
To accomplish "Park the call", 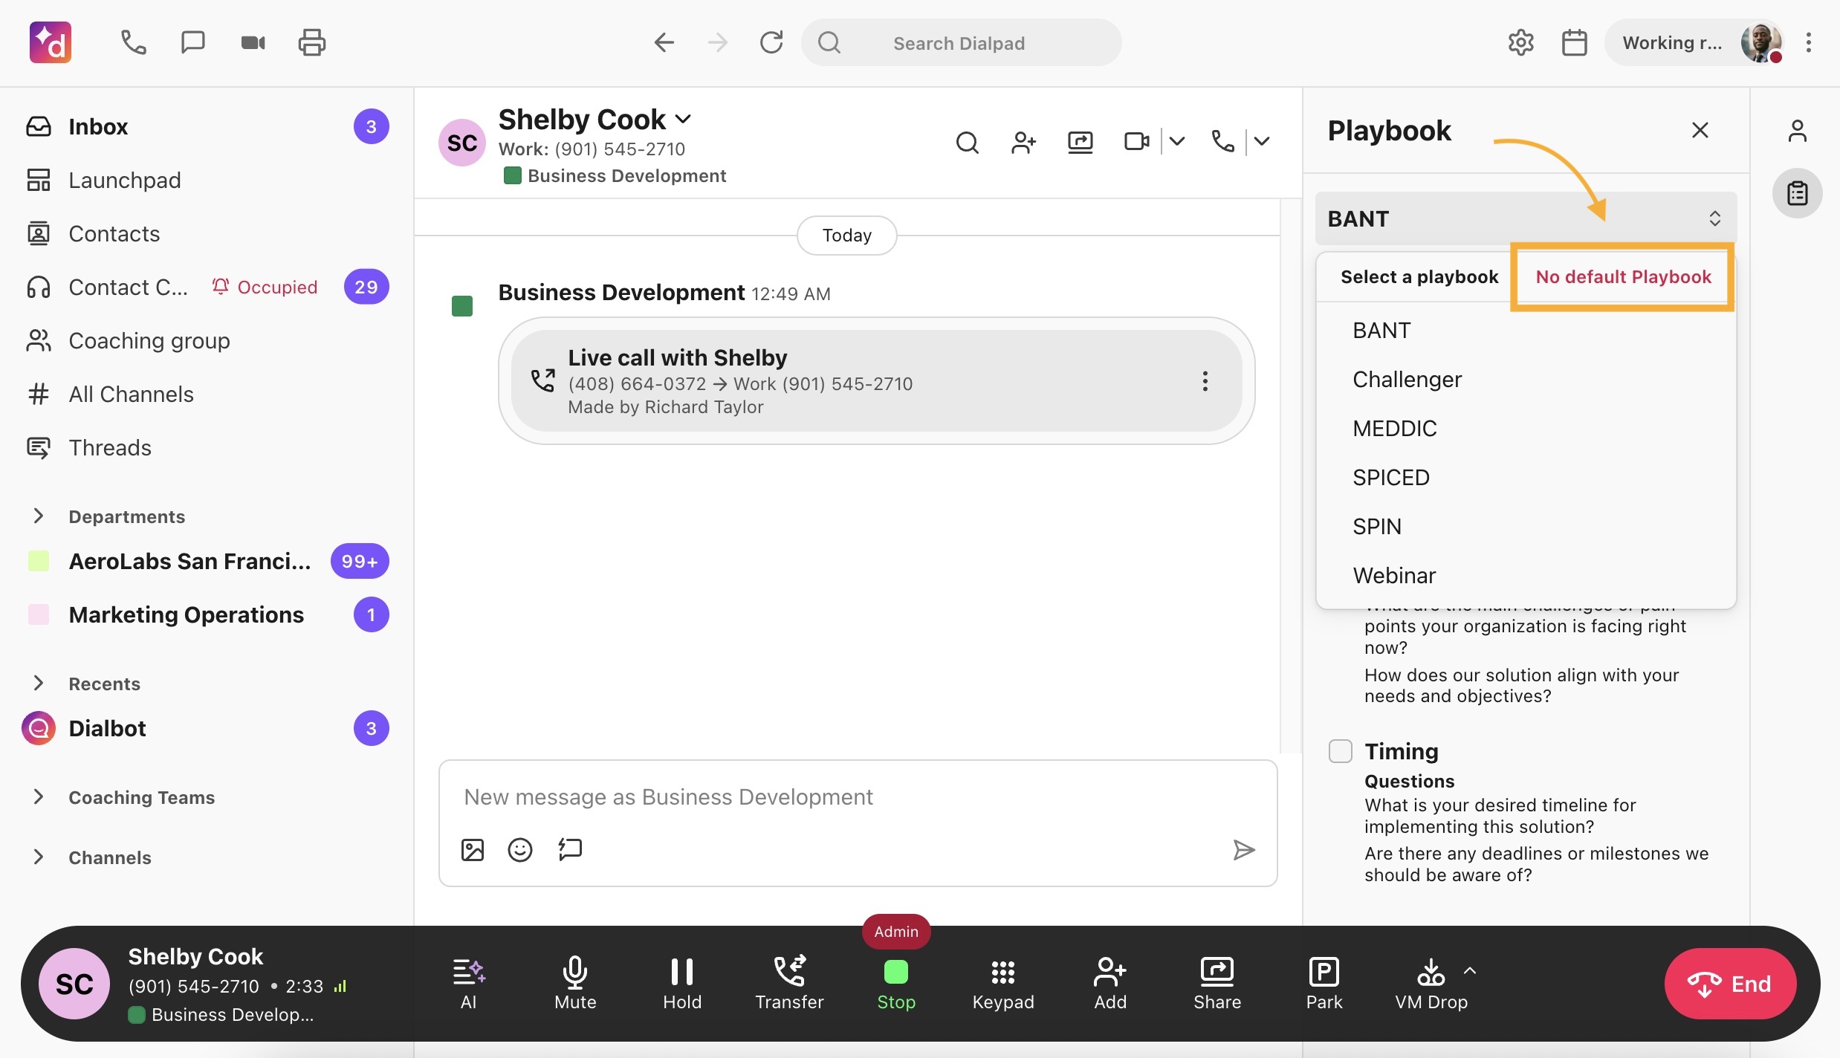I will (x=1324, y=983).
